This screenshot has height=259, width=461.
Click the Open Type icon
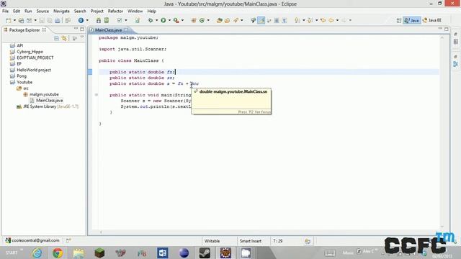coord(219,20)
